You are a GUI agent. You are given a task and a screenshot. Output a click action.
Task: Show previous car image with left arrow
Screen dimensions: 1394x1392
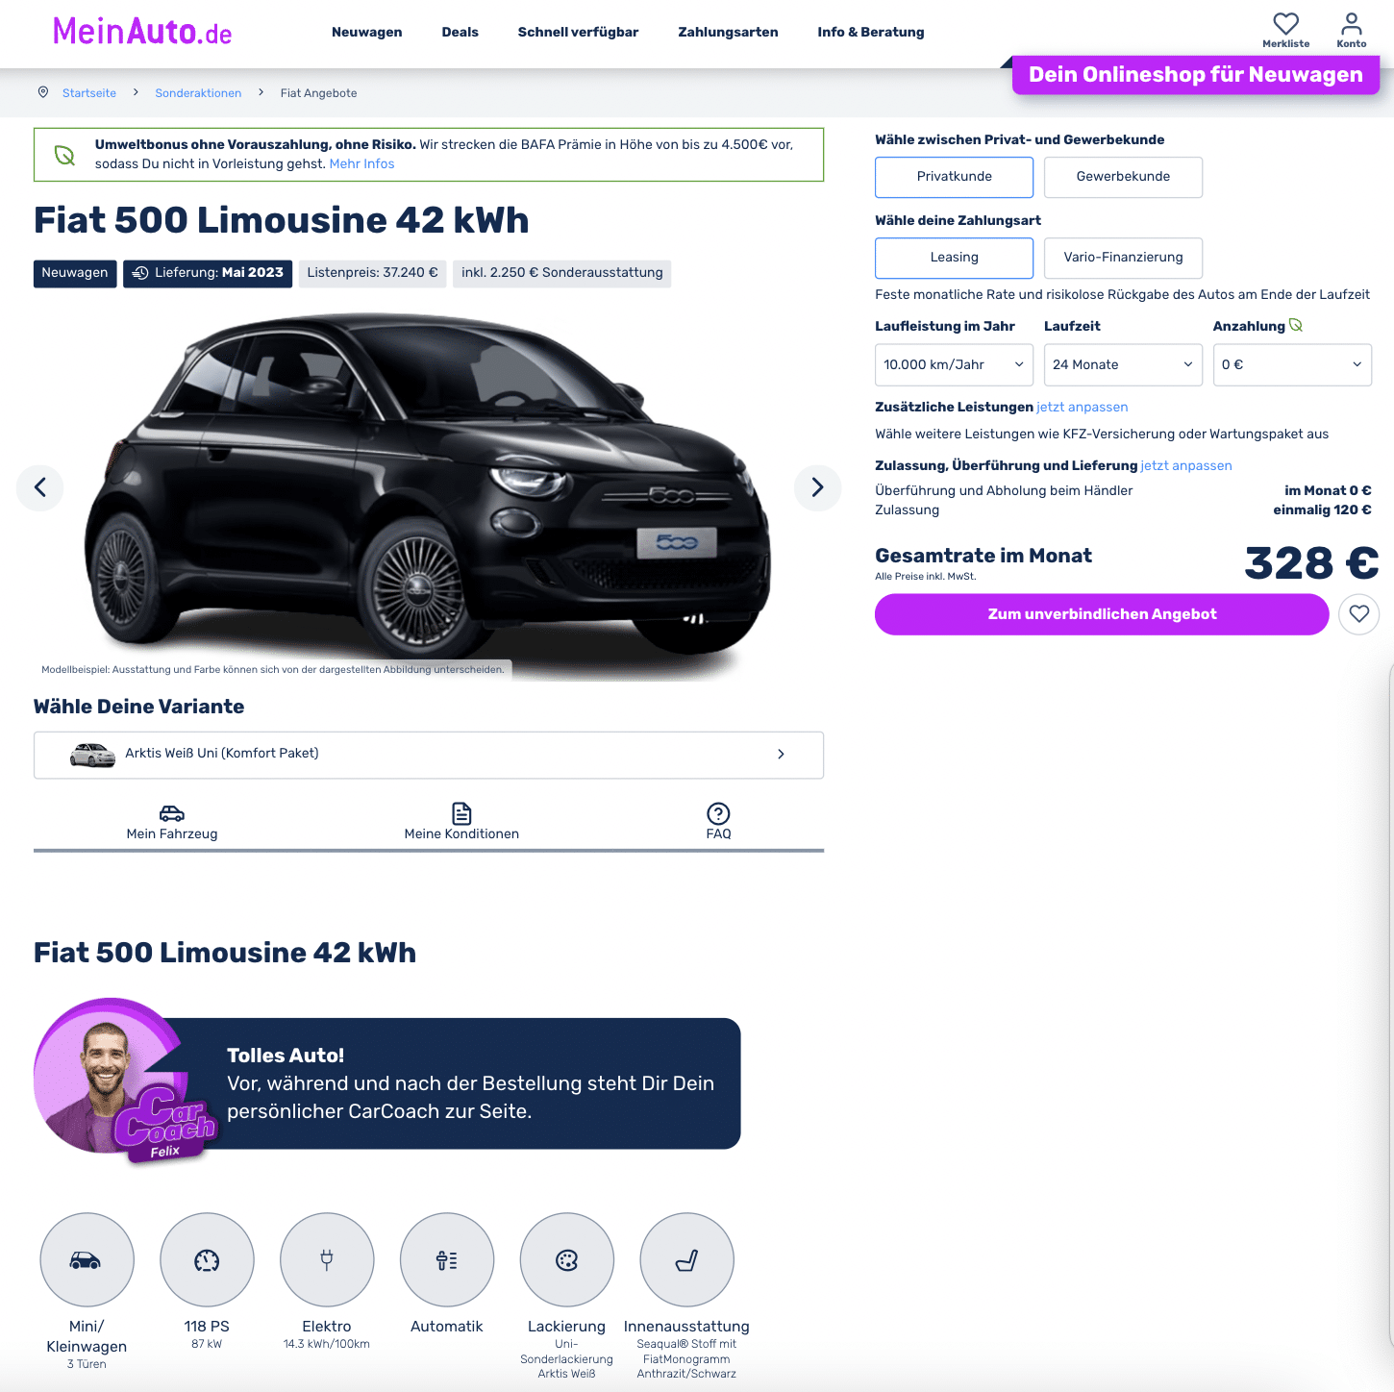(40, 487)
